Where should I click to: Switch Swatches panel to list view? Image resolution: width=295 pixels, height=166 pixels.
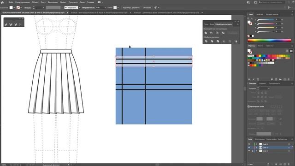point(287,51)
